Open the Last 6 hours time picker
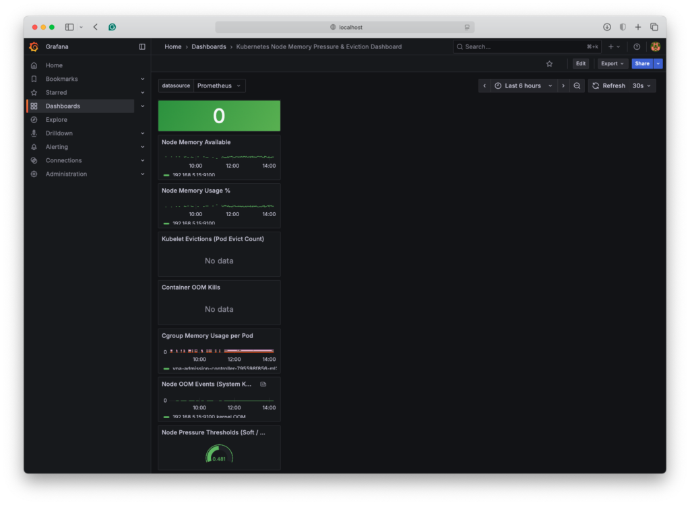Viewport: 690px width, 505px height. coord(522,86)
